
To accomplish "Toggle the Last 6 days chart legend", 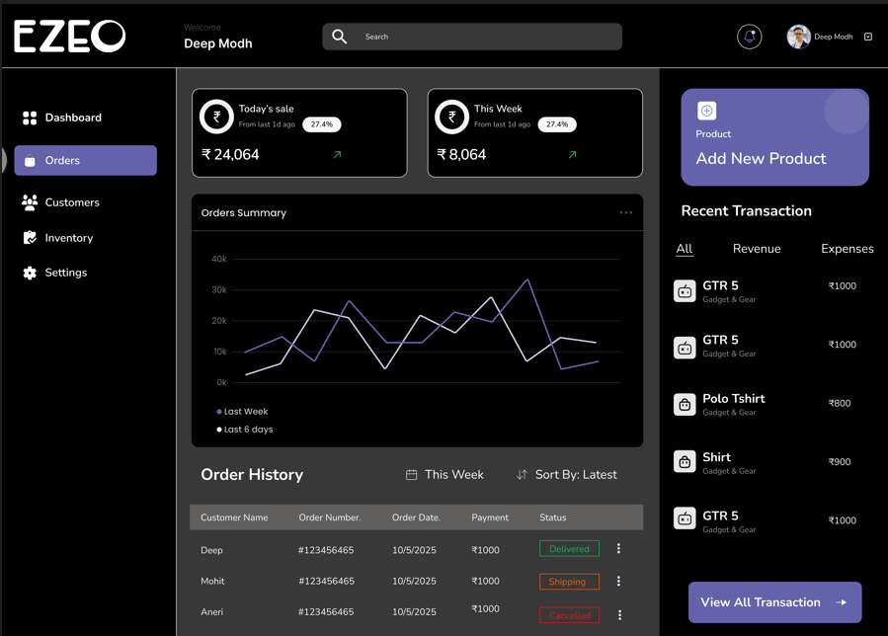I will (x=245, y=430).
